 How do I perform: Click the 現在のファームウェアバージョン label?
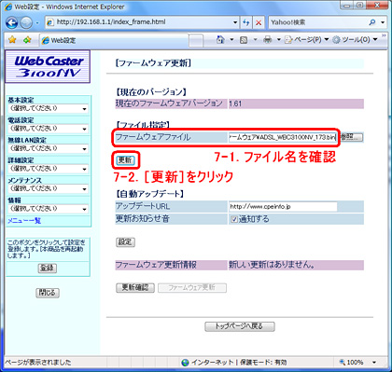[169, 103]
